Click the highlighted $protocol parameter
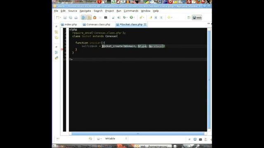The width and height of the screenshot is (264, 148). (156, 46)
